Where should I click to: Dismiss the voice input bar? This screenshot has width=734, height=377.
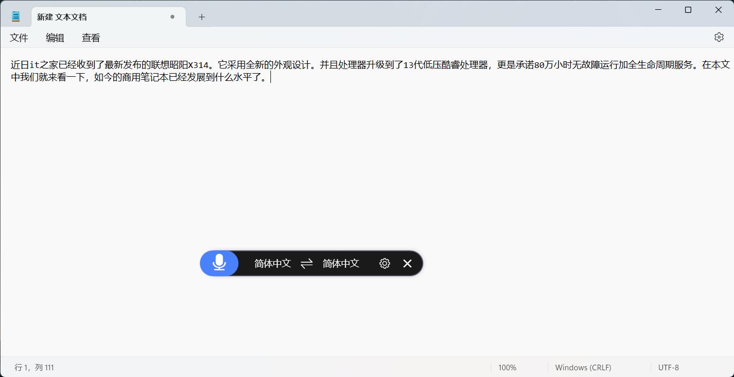[407, 263]
